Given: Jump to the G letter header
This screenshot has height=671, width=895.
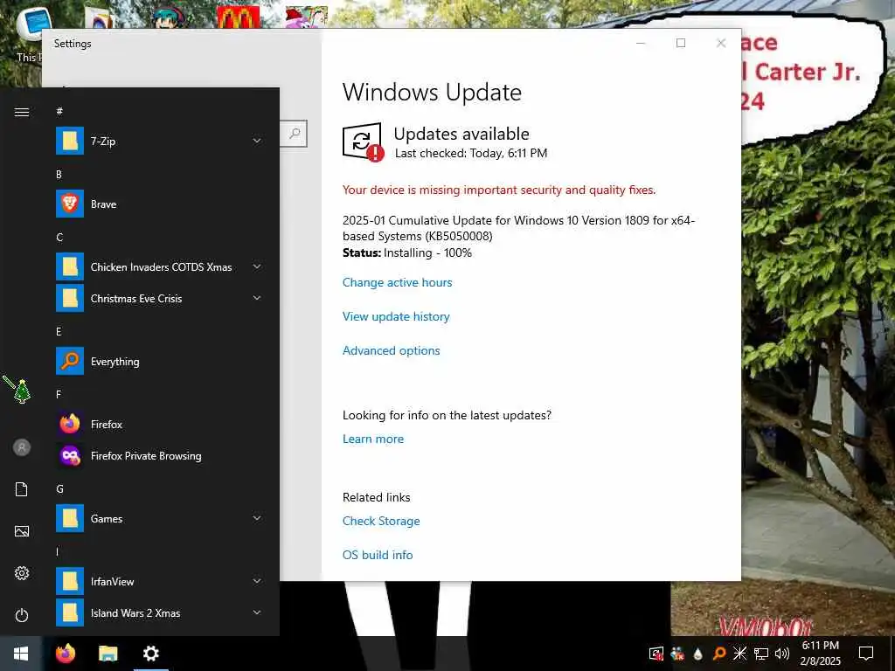Looking at the screenshot, I should pos(59,489).
